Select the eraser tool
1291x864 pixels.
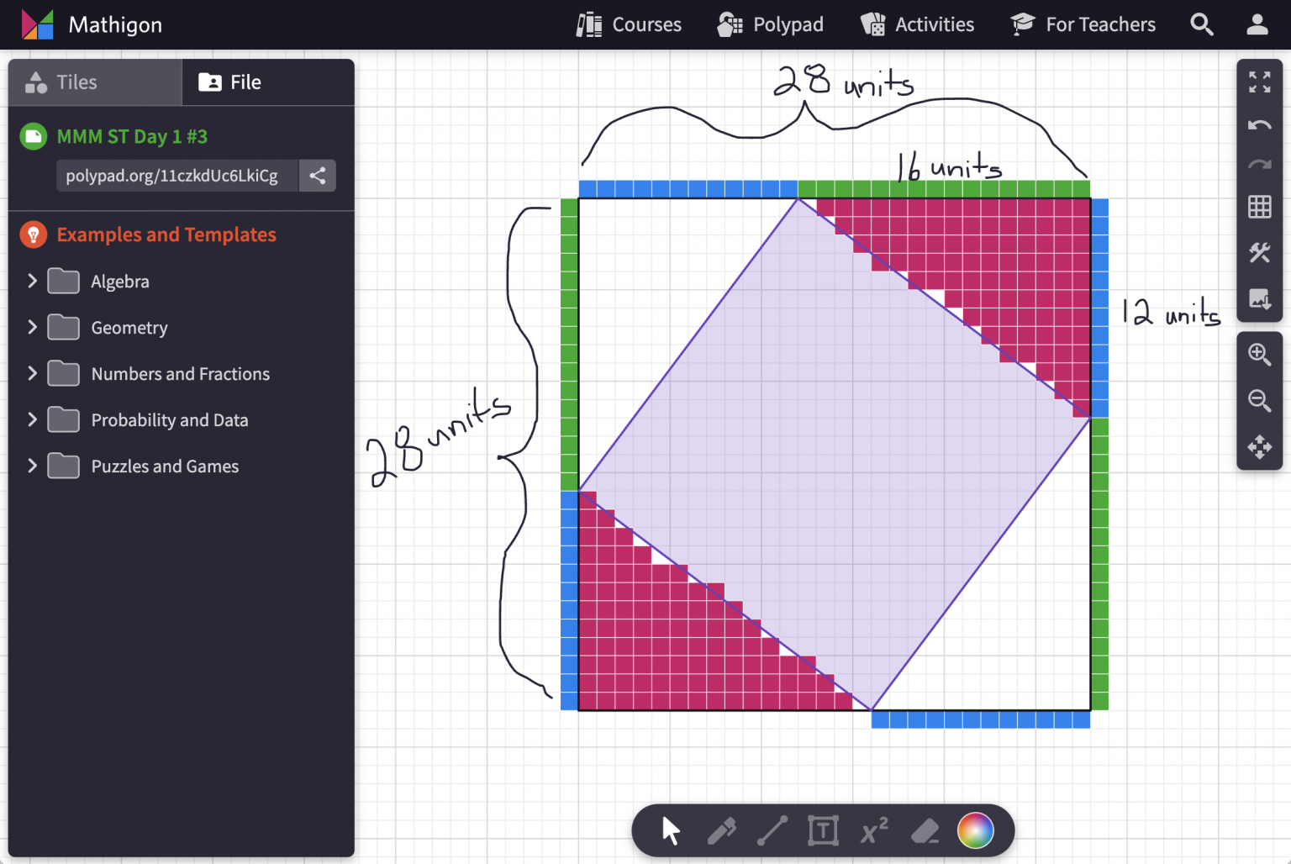925,830
